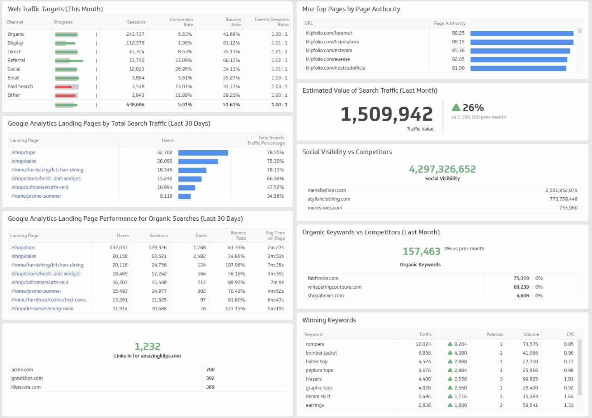This screenshot has width=592, height=418.
Task: Click the 157,463 organic keywords figure
Action: [421, 251]
